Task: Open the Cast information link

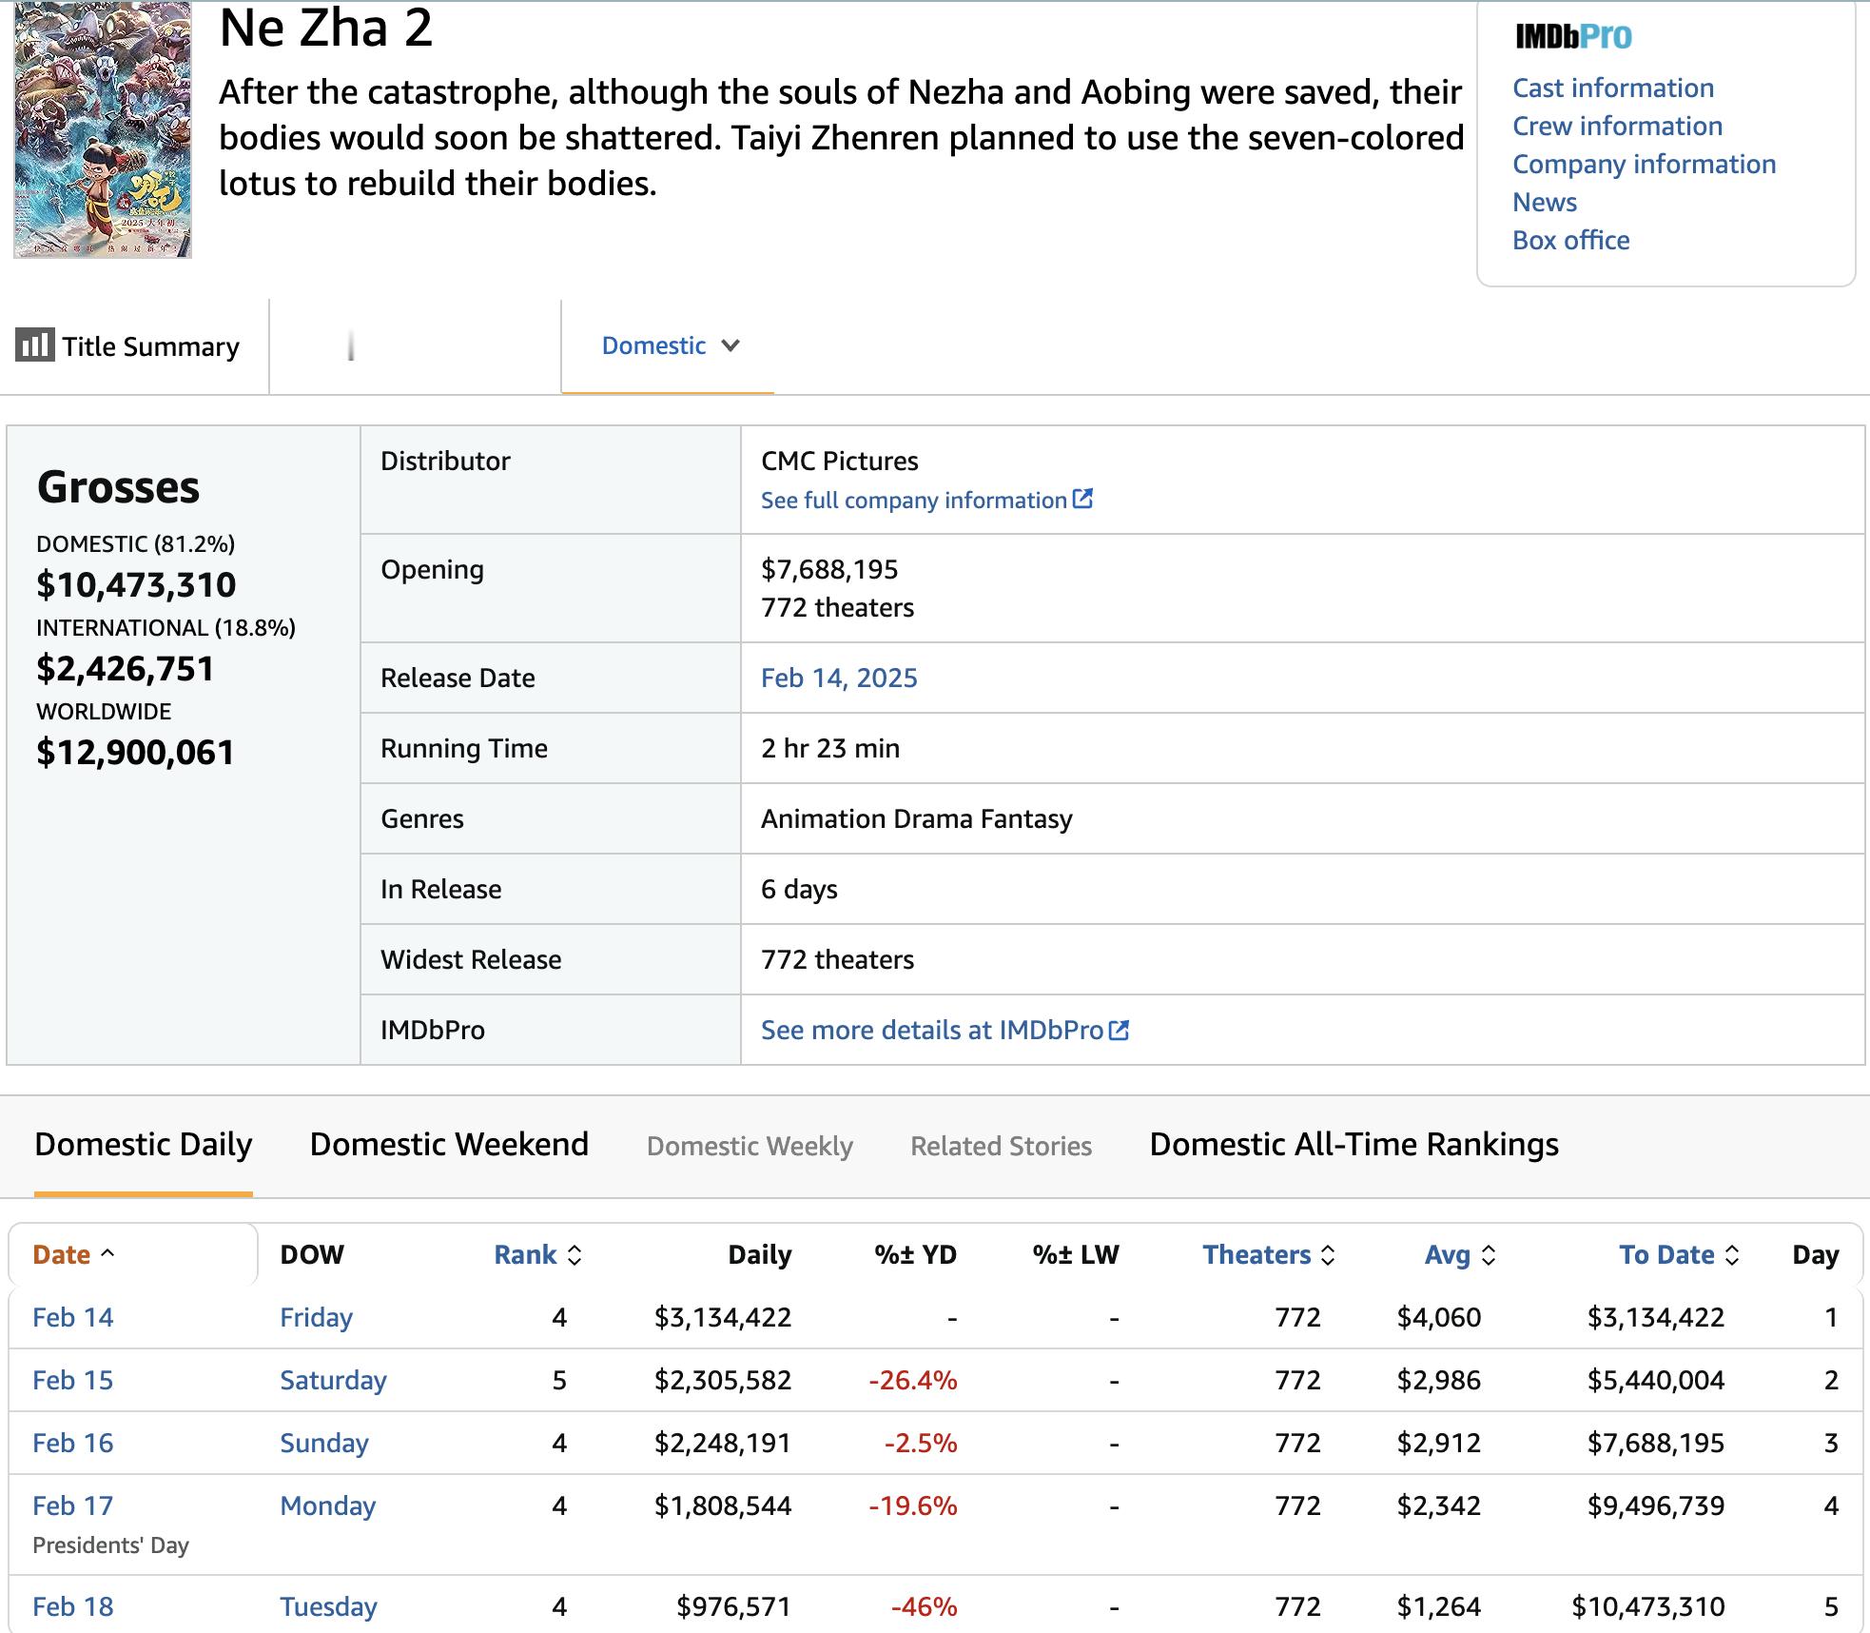Action: point(1613,88)
